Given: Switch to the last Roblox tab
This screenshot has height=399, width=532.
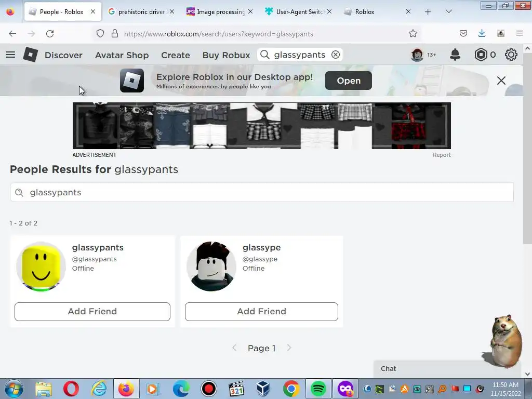Looking at the screenshot, I should tap(377, 11).
